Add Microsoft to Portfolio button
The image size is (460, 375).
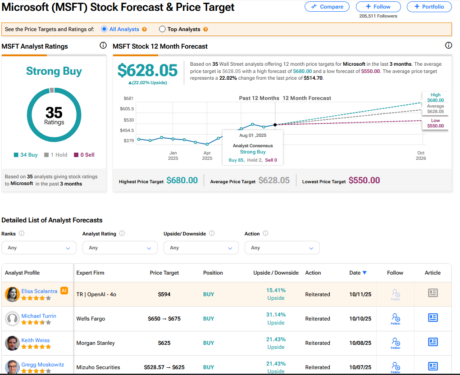429,7
